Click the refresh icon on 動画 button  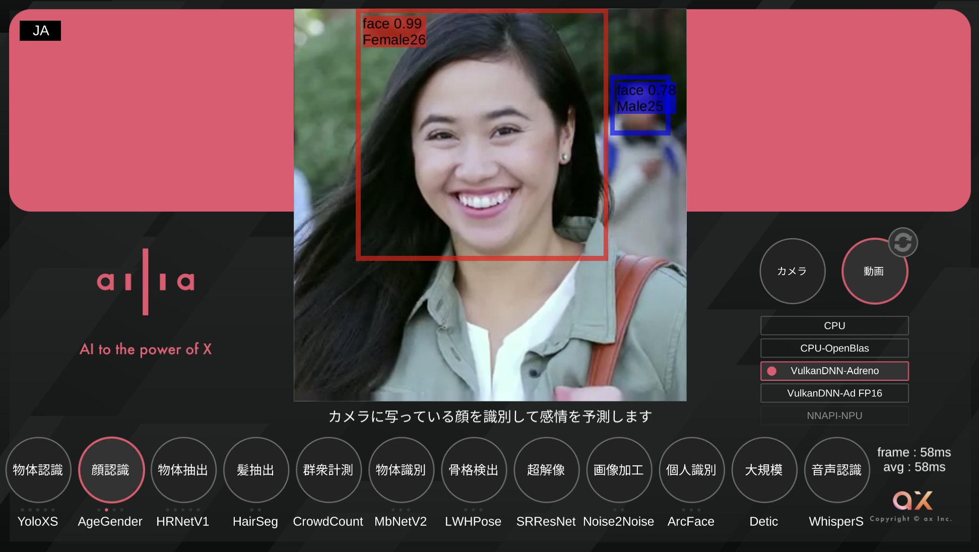pyautogui.click(x=902, y=242)
